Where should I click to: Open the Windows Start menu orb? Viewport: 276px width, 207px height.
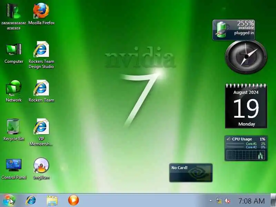point(9,200)
